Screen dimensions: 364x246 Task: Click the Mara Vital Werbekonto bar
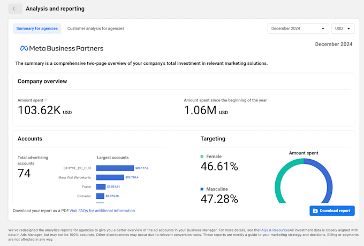point(110,177)
